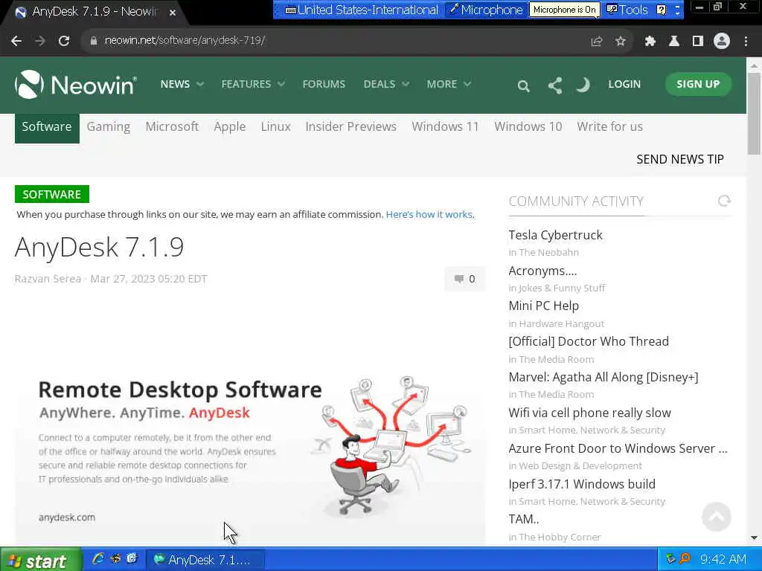Click the SIGN UP button

click(x=698, y=84)
